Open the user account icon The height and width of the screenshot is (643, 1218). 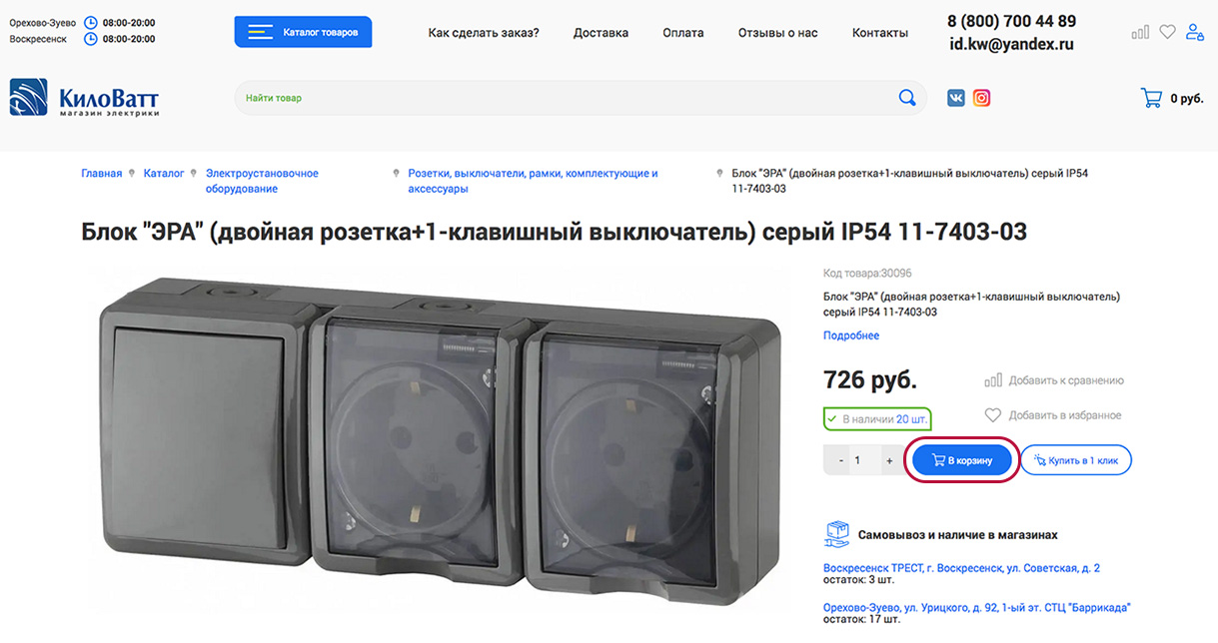click(1194, 32)
